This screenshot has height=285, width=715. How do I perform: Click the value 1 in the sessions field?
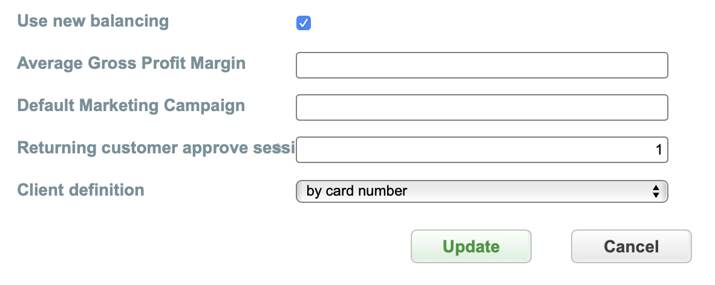point(659,150)
